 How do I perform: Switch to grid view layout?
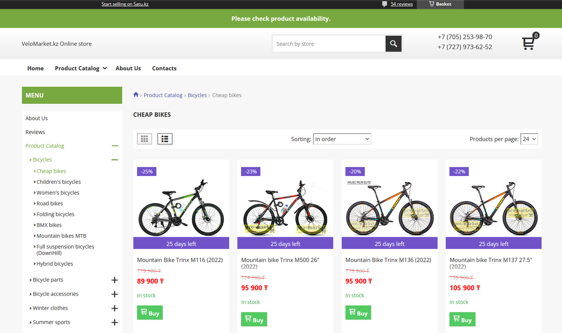tap(144, 139)
